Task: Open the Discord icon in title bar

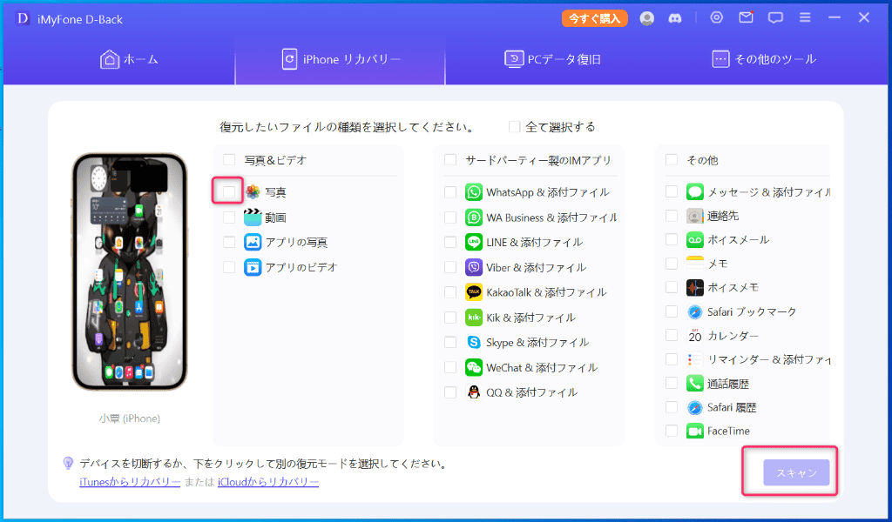Action: coord(673,17)
